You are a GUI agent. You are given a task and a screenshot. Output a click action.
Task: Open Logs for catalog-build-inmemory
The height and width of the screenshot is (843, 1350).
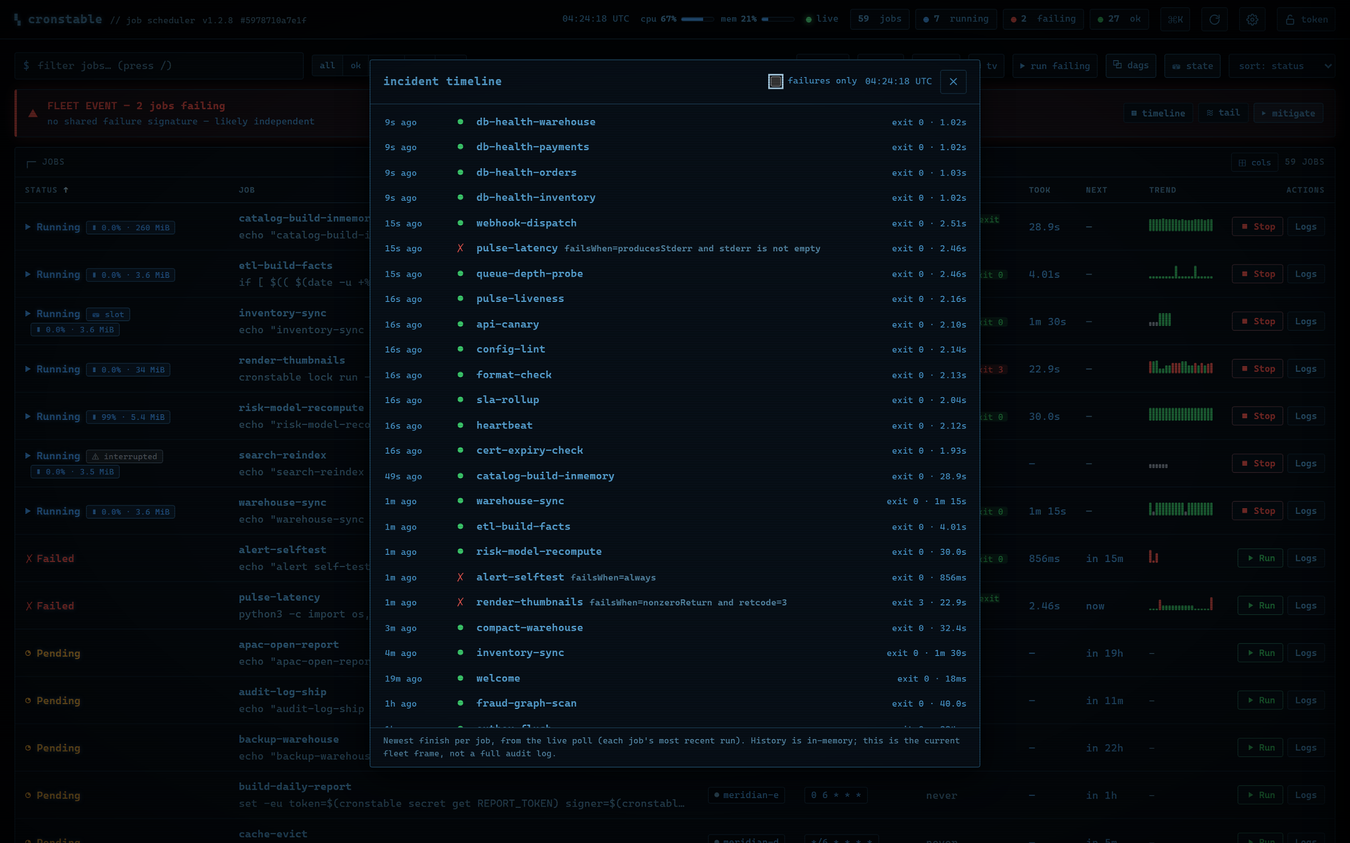1305,226
